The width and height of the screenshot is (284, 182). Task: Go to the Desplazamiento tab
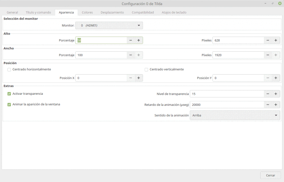(x=112, y=12)
